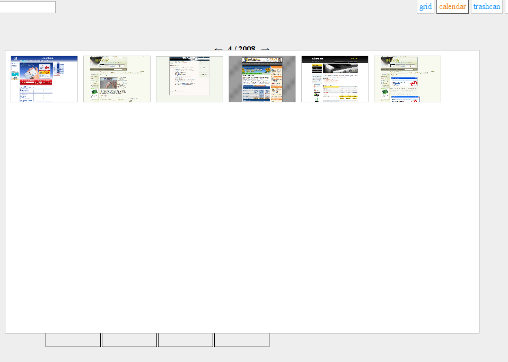Click the rightmost calendar cell below the popup
The height and width of the screenshot is (362, 508).
242,340
